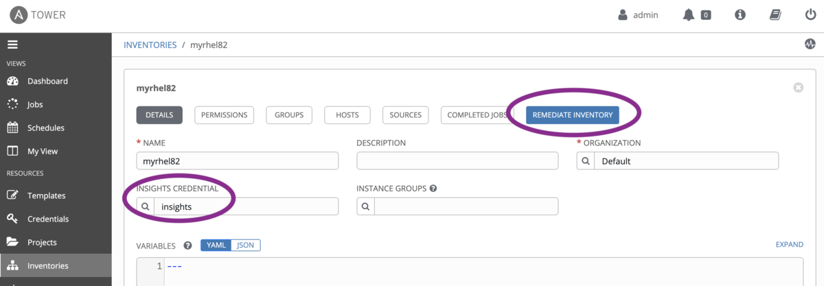
Task: Collapse sidebar with hamburger menu icon
Action: pos(12,45)
